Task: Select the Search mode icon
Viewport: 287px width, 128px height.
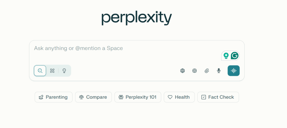Action: pos(40,71)
